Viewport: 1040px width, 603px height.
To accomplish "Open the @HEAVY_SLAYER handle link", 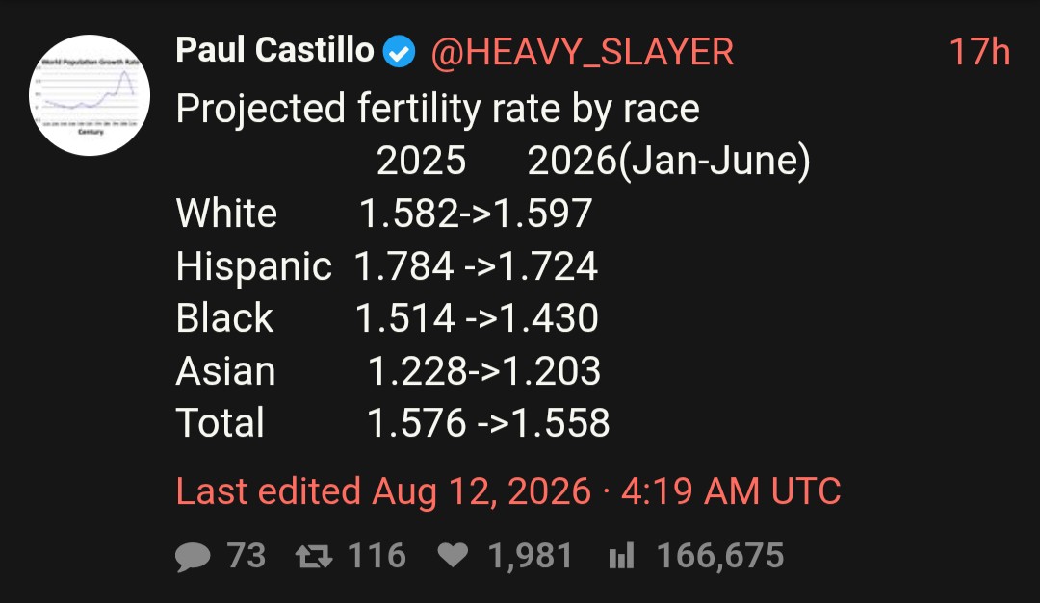I will click(582, 52).
